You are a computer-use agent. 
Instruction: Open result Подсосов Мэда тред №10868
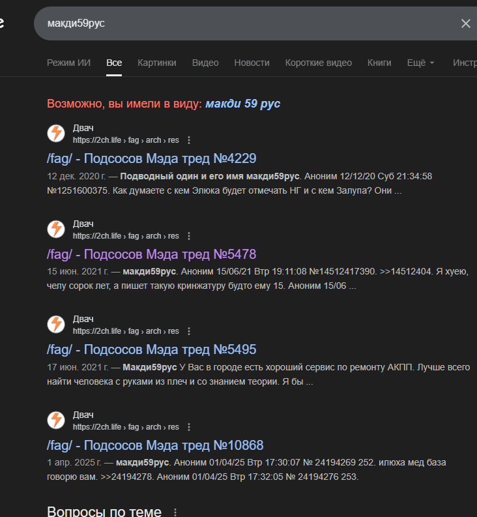tap(155, 445)
